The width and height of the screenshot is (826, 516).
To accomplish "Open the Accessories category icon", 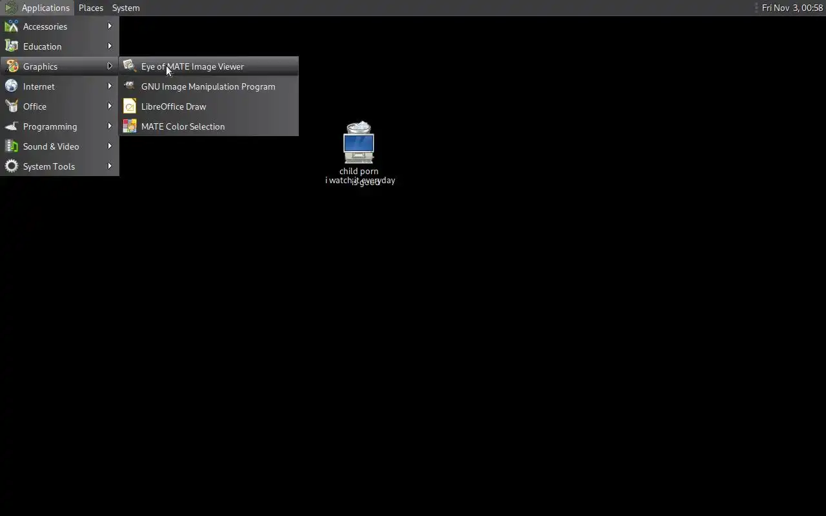I will tap(12, 26).
